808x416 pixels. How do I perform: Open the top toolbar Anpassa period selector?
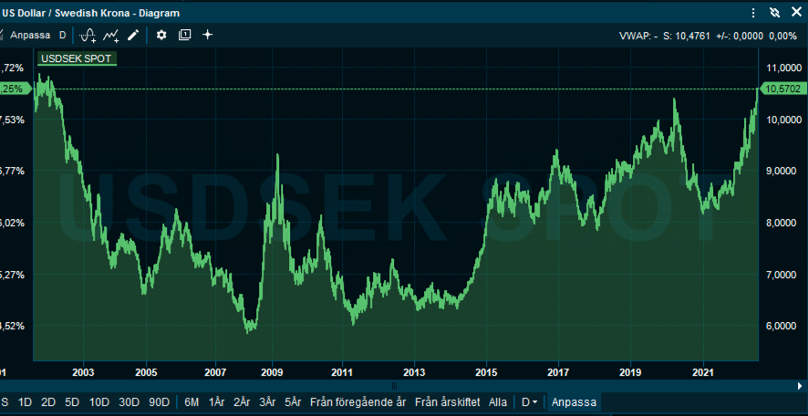(x=29, y=35)
